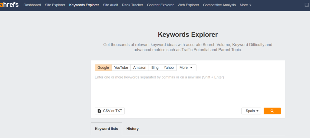Screen dimensions: 310x138
Task: Switch search engine to Bing
Action: 155,67
